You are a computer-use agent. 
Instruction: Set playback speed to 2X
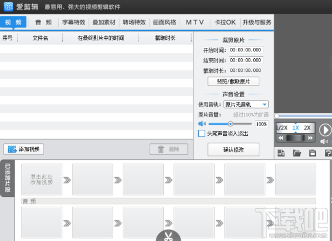click(307, 128)
